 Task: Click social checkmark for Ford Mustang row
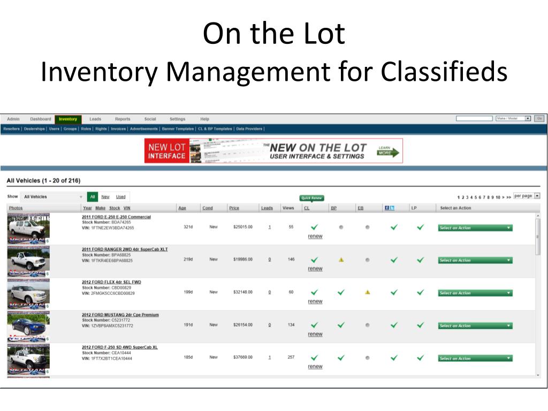[394, 325]
